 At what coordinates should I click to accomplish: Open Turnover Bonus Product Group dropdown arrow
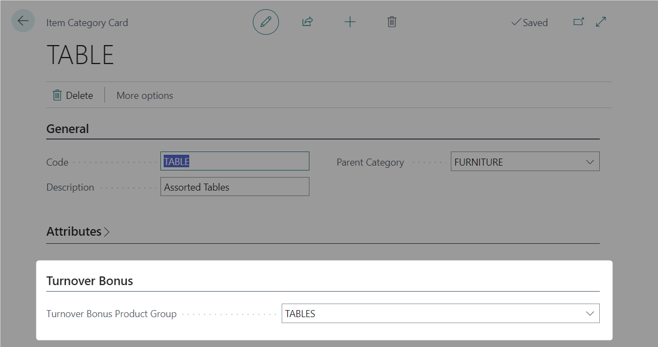pyautogui.click(x=590, y=313)
